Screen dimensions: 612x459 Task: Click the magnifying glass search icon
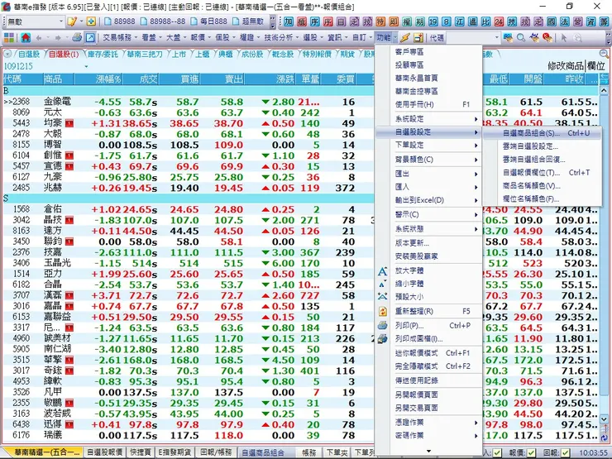[521, 37]
